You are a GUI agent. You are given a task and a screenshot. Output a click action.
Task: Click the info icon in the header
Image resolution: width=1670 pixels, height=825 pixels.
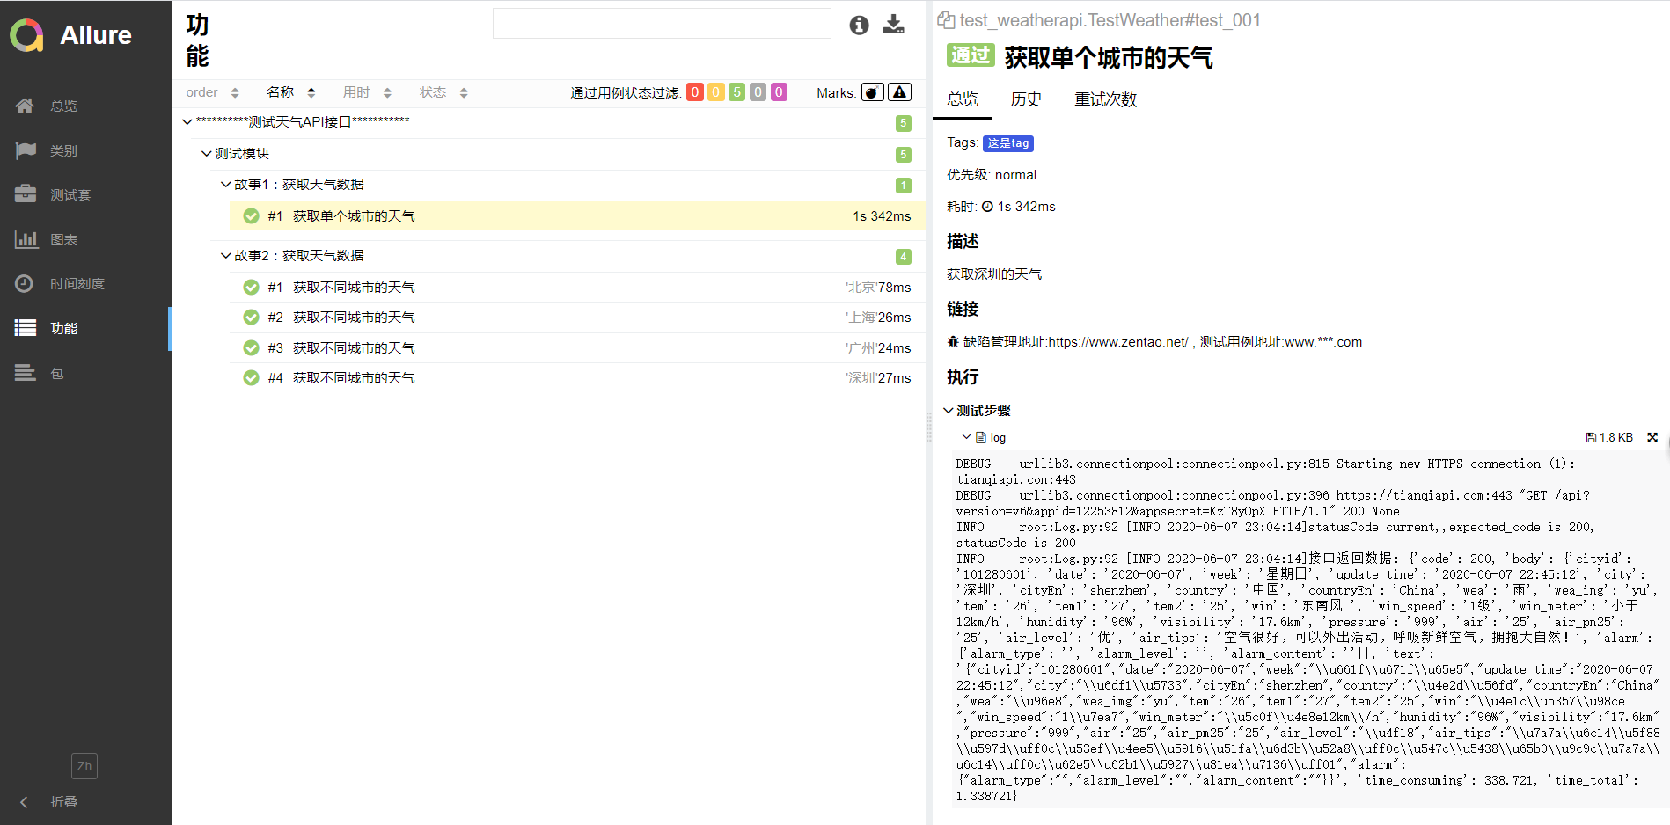coord(859,26)
